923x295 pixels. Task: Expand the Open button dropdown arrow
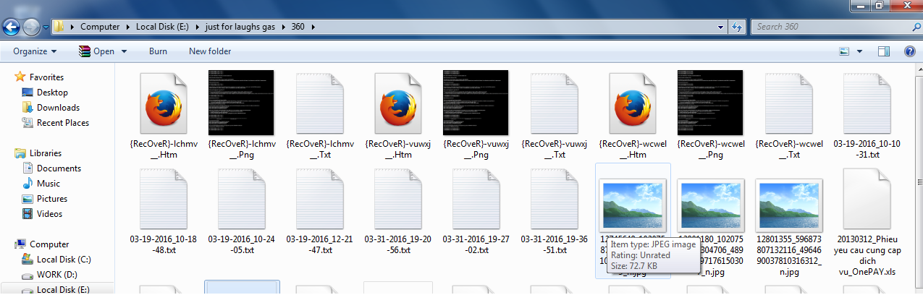tap(124, 51)
